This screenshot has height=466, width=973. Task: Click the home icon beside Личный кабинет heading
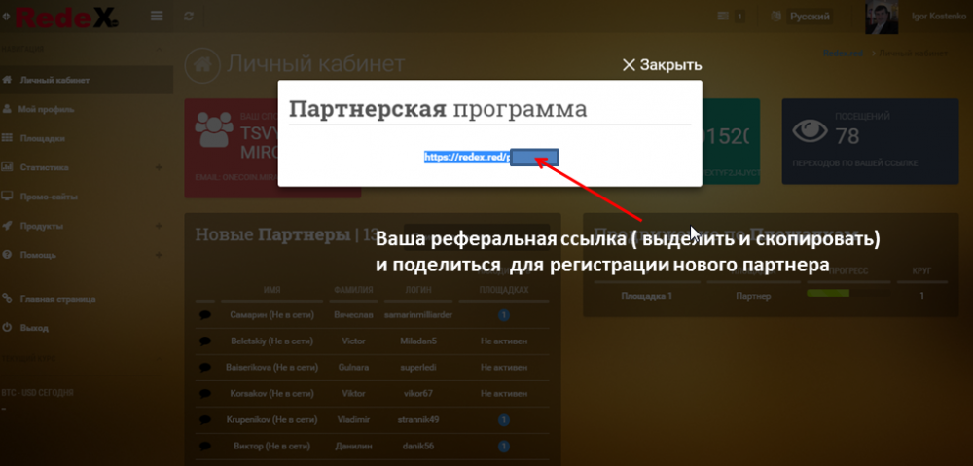203,64
